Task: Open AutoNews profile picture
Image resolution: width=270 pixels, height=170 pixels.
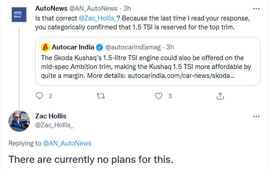Action: click(x=19, y=15)
